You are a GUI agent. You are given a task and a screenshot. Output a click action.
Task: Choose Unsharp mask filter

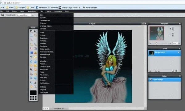(x=46, y=26)
